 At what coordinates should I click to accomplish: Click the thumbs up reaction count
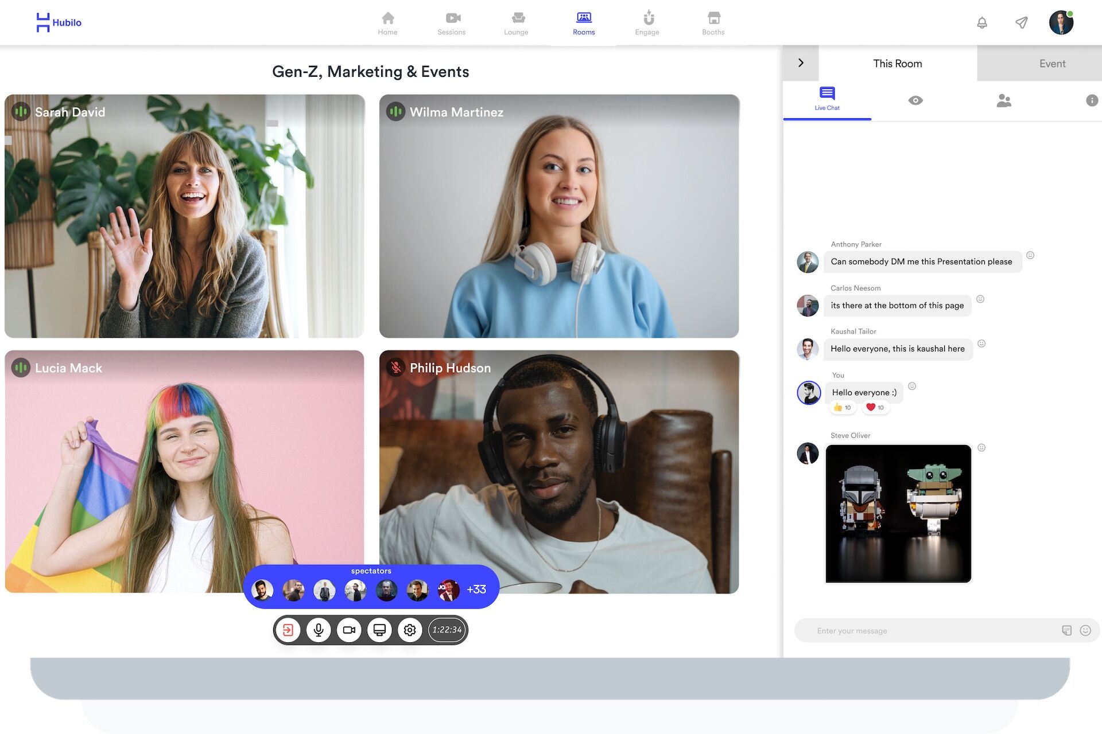click(843, 408)
